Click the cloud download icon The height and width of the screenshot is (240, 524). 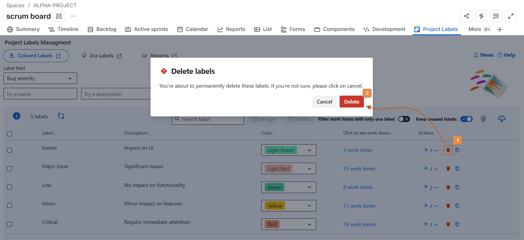pos(502,119)
